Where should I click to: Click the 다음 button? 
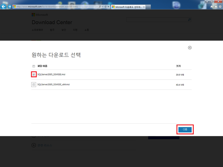tap(185, 129)
